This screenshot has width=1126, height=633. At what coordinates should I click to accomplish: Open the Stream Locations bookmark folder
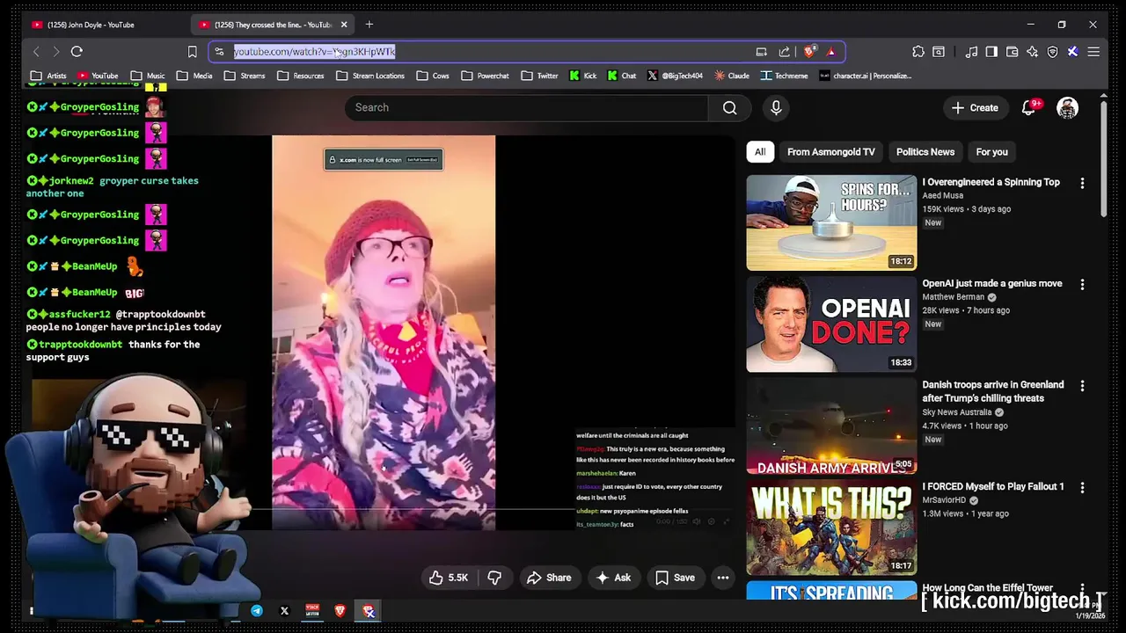point(370,76)
